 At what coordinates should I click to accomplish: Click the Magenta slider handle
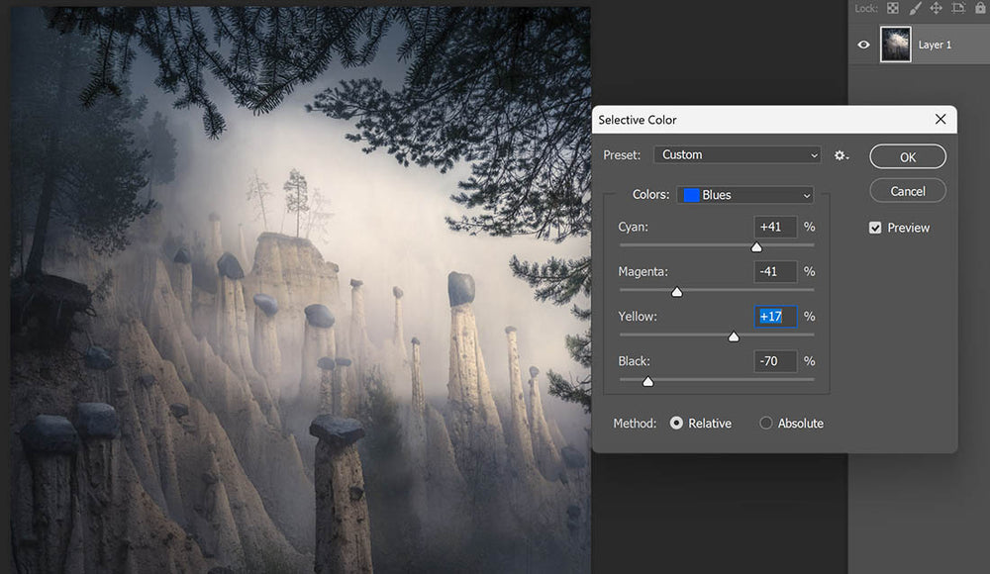click(x=677, y=292)
